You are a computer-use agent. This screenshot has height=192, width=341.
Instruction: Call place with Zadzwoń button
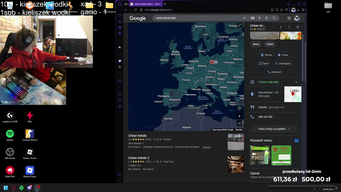coord(274,72)
